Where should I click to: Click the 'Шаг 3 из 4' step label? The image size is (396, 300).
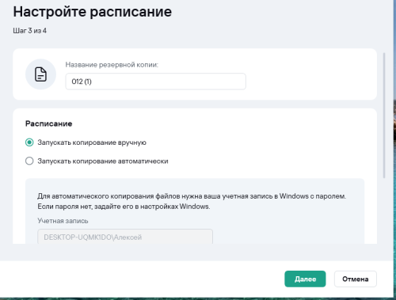(30, 31)
